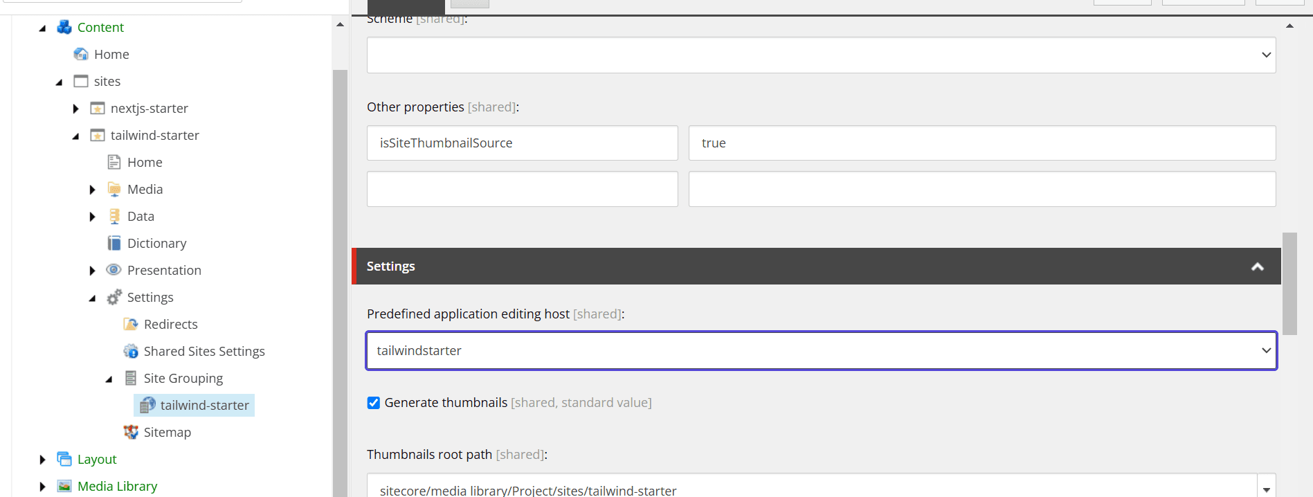Click the Settings gears icon in tree
Screen dimensions: 1313x497
114,298
